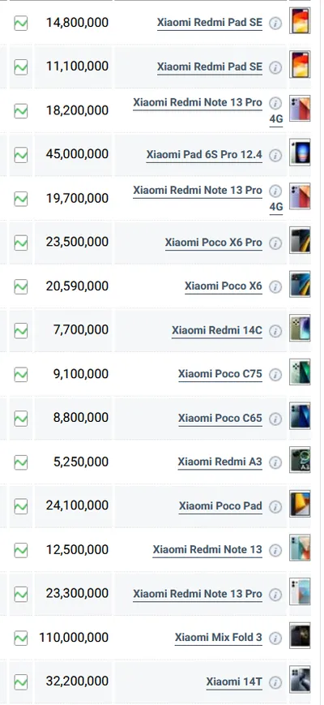
Task: Click chart icon beside 110,000,000 price
Action: (20, 638)
